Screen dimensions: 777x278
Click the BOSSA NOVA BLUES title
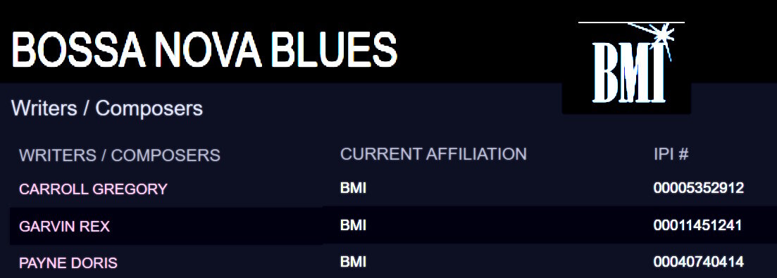click(204, 49)
